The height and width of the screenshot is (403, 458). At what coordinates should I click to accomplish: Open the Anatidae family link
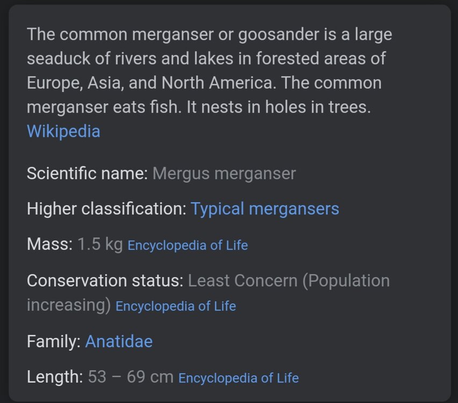119,341
